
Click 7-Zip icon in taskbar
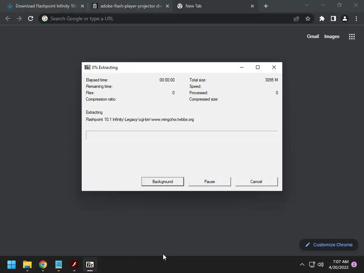point(90,264)
